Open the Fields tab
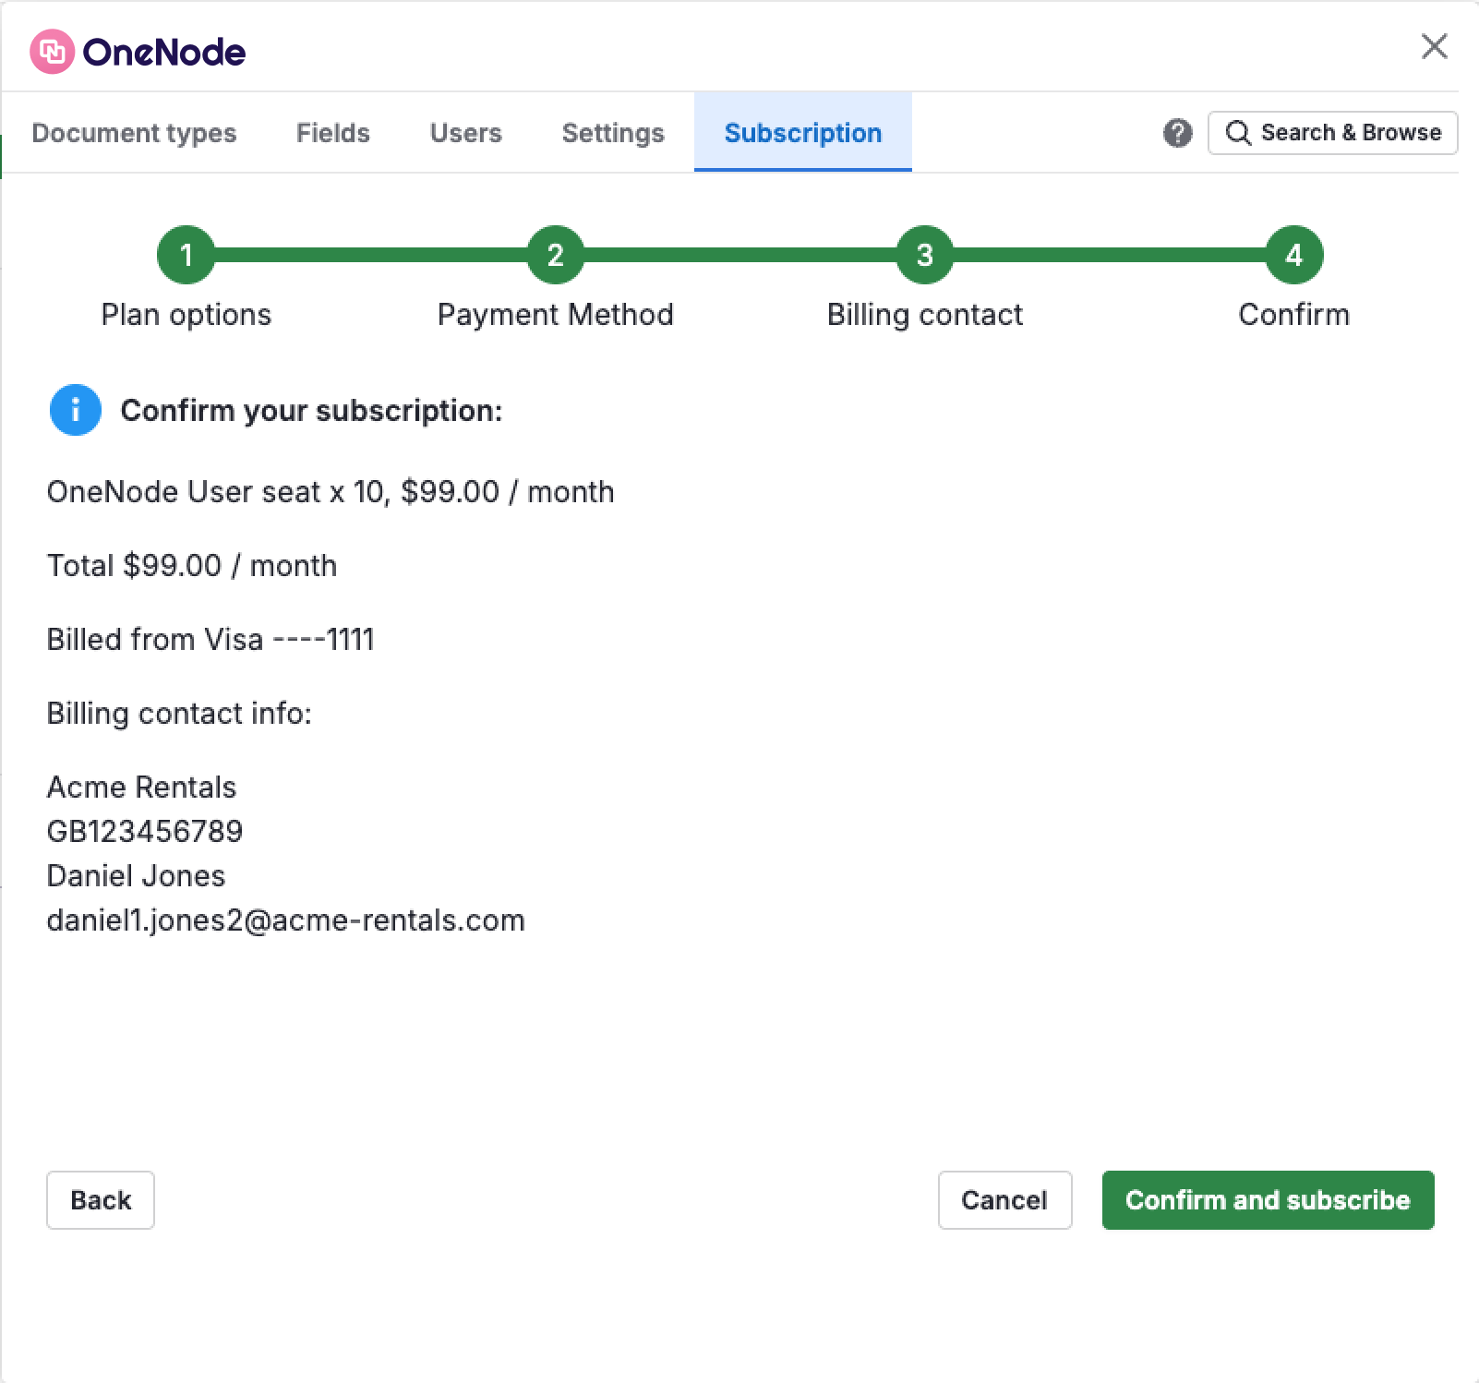 coord(332,133)
